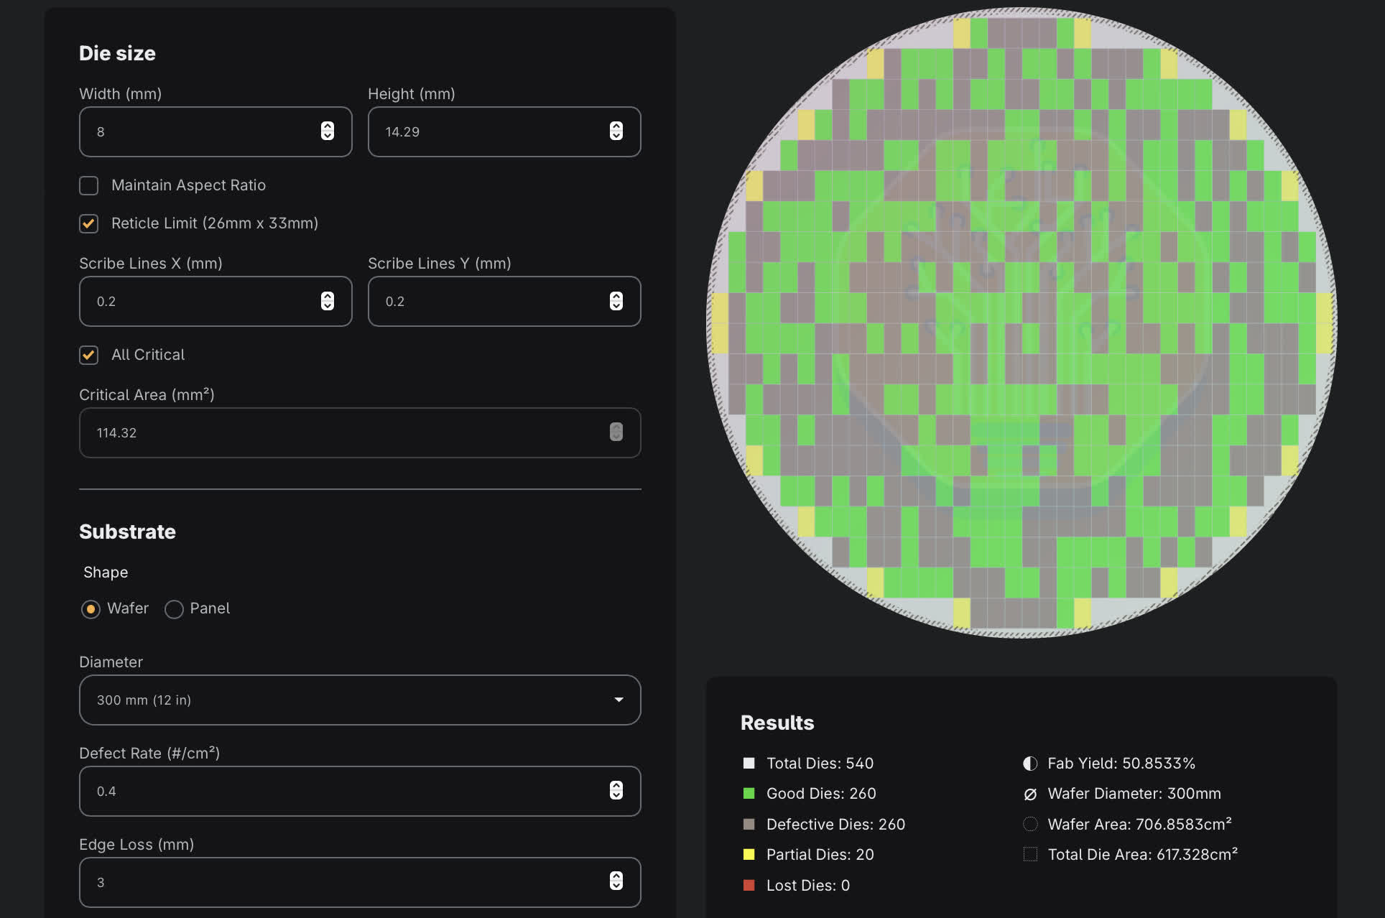Click the Height (mm) stepper arrows

coord(616,131)
